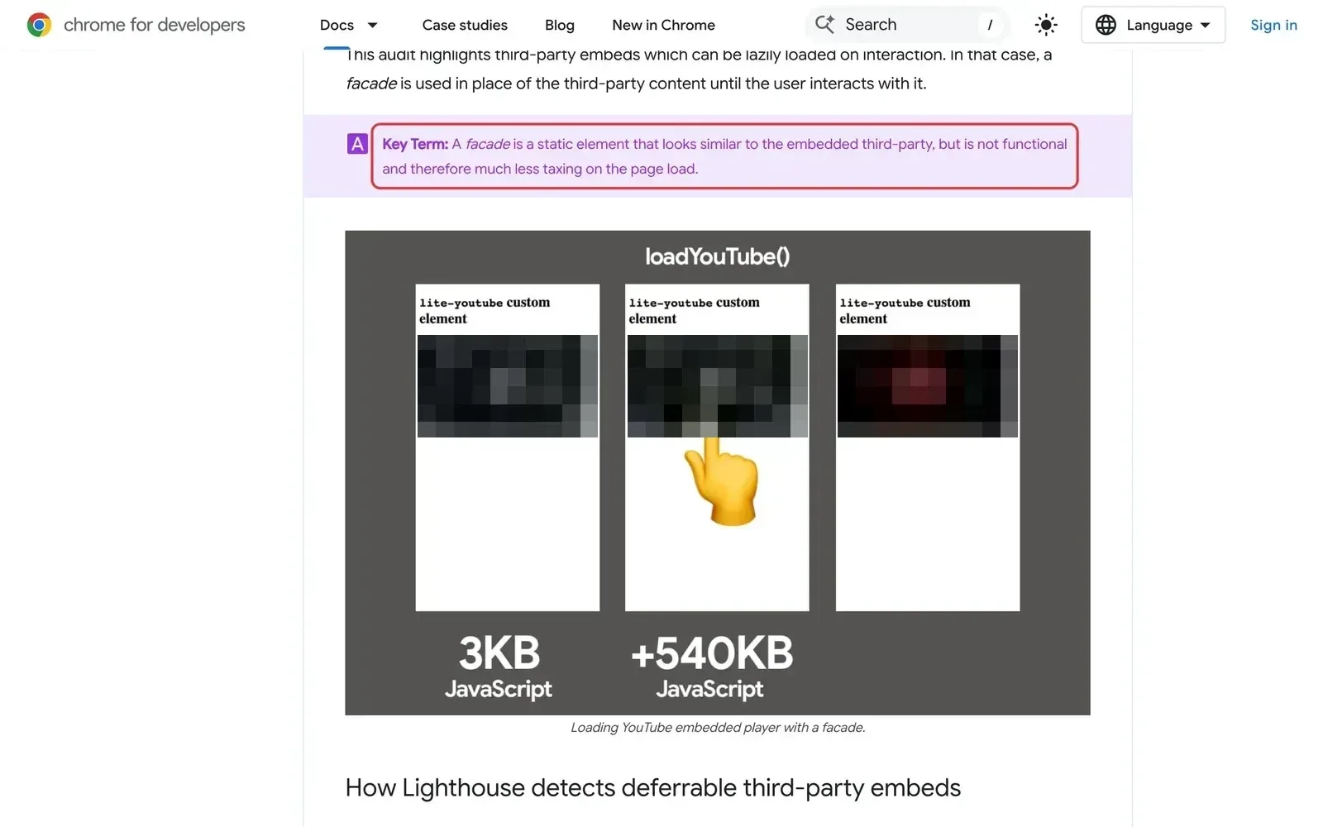Click the '3KB JavaScript' text

pyautogui.click(x=499, y=667)
